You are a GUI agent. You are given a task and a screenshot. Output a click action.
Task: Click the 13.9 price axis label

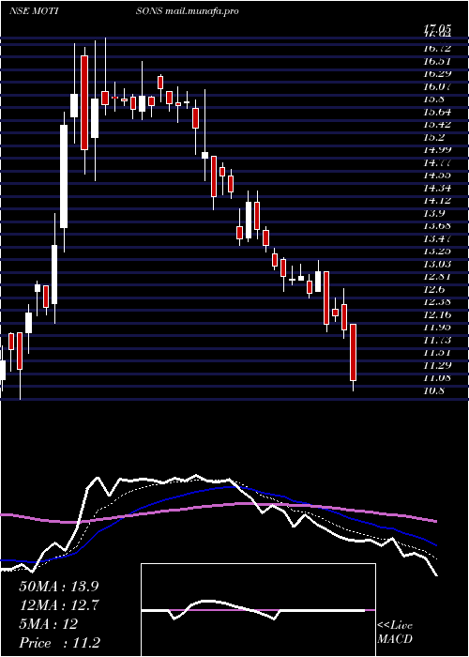coord(434,214)
